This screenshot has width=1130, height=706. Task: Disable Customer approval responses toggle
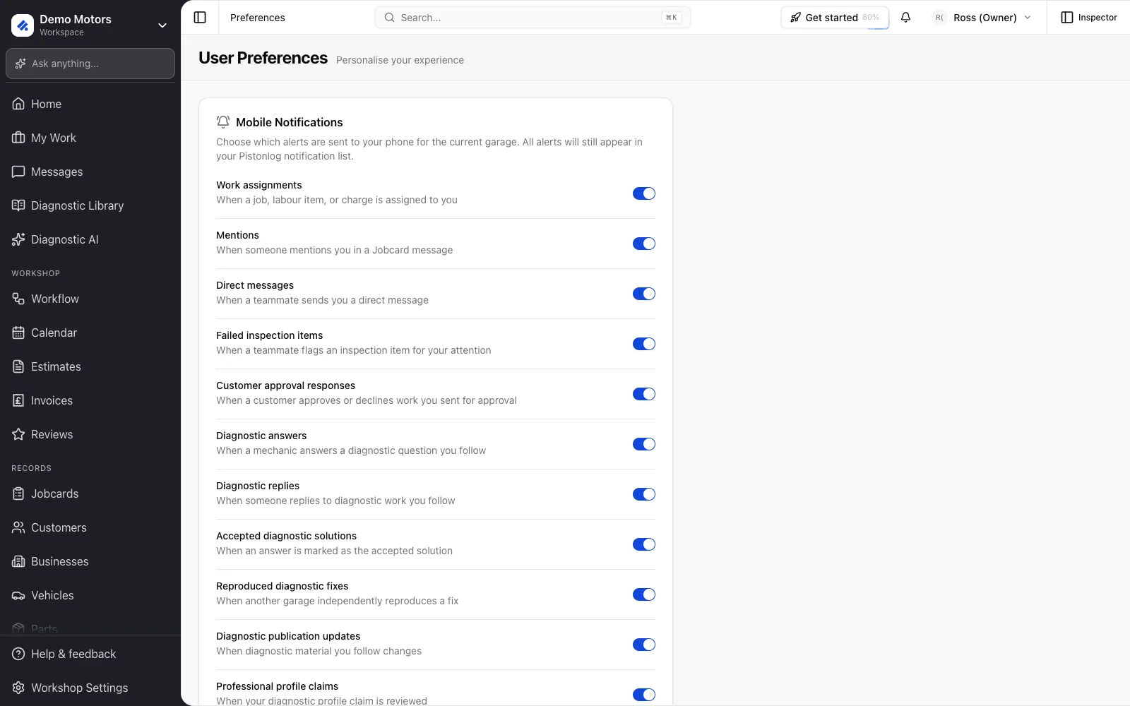click(644, 394)
